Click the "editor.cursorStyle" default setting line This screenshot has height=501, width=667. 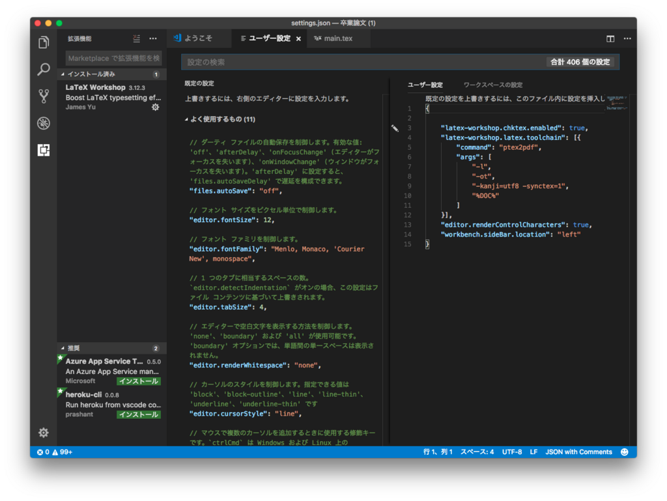pyautogui.click(x=246, y=414)
